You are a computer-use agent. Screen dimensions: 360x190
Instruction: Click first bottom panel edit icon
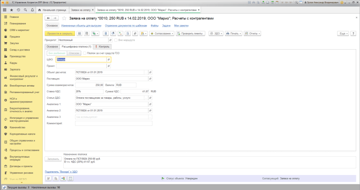click(x=48, y=178)
